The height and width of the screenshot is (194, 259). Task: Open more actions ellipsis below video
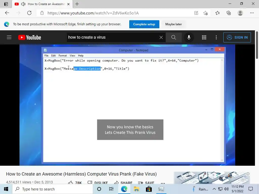point(163,183)
